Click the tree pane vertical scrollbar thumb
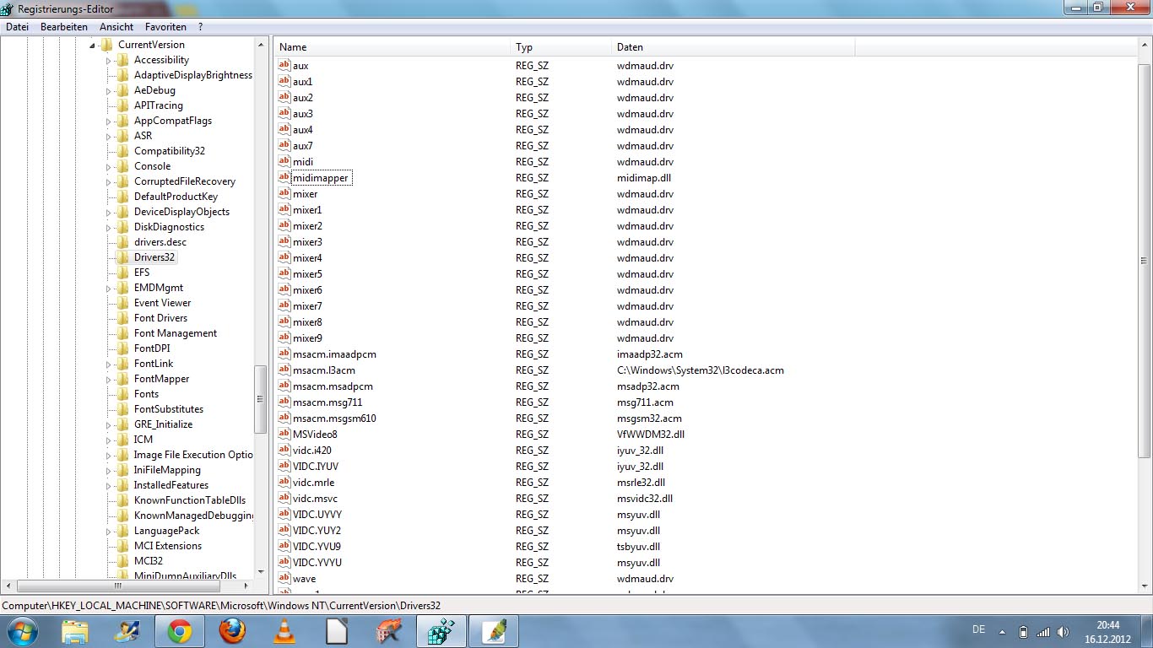 pos(261,399)
